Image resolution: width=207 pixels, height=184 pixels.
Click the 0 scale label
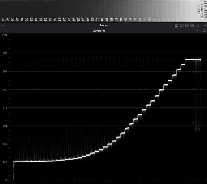point(6,180)
